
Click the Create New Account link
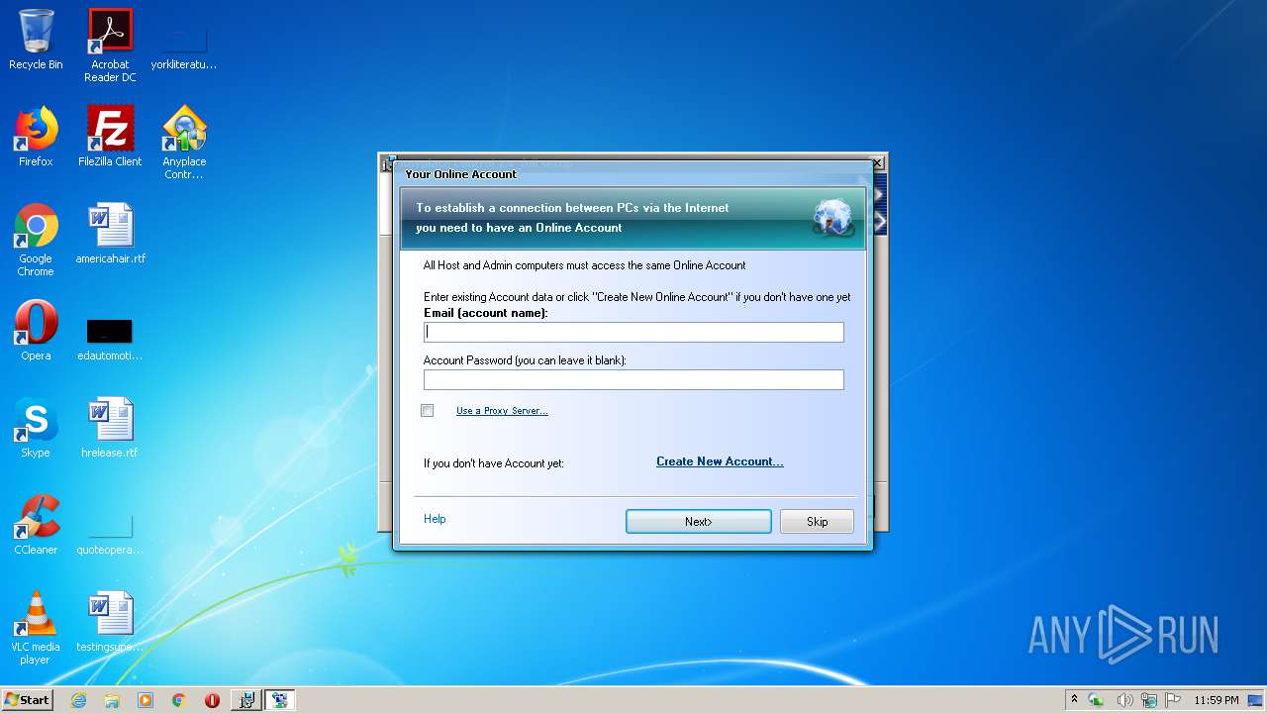point(720,461)
